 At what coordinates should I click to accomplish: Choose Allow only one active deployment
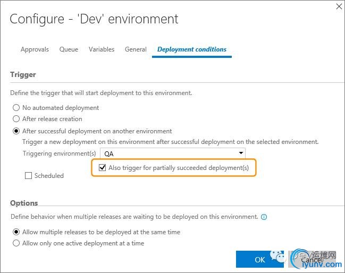(x=16, y=243)
